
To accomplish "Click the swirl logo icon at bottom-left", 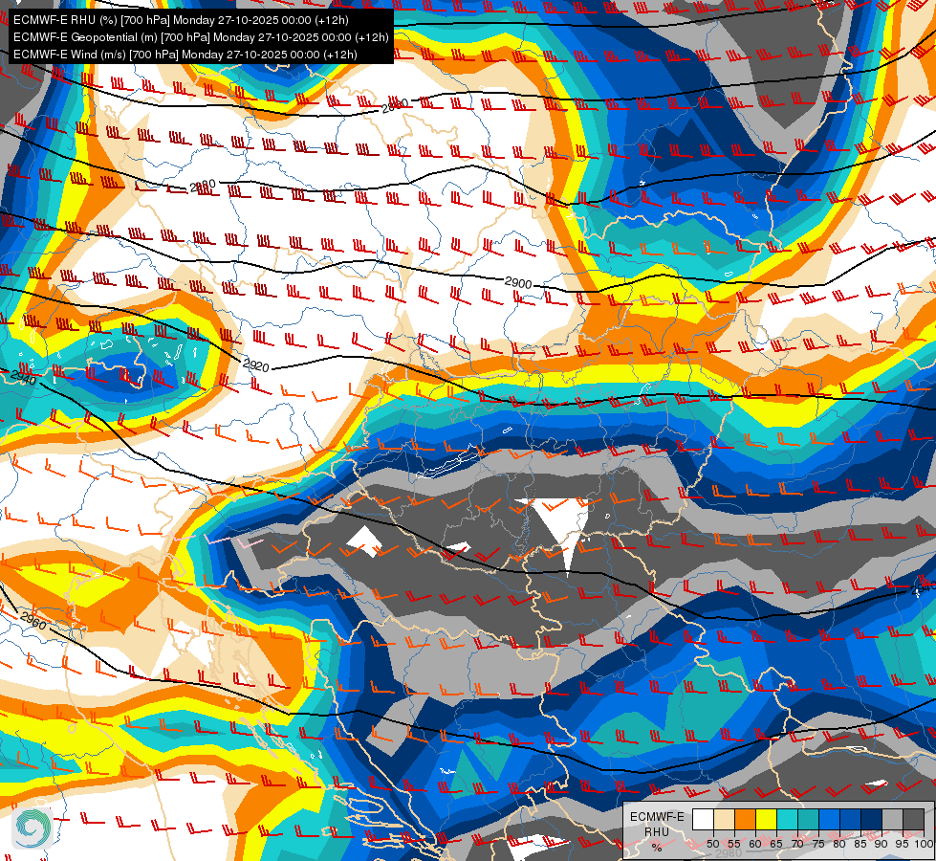I will (33, 828).
